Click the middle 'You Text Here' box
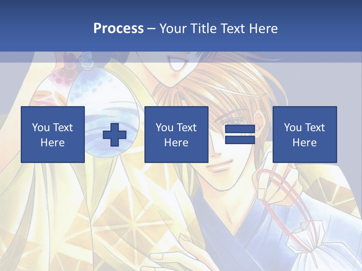This screenshot has height=271, width=362. (176, 135)
